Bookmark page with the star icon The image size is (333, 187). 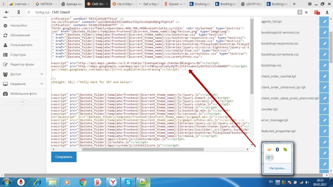[x=306, y=12]
